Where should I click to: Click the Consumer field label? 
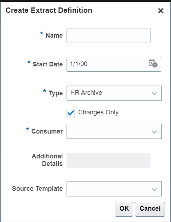coord(47,131)
